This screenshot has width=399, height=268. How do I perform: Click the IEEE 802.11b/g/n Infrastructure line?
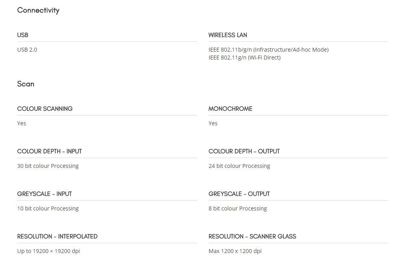coord(268,50)
